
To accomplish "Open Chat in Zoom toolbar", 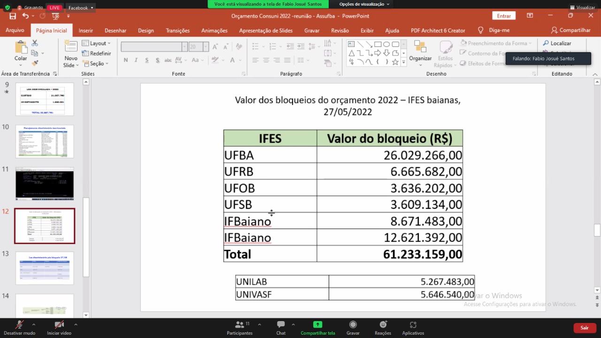I will 281,328.
